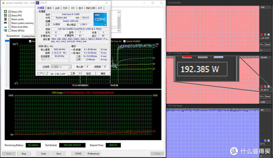273x158 pixels.
Task: Open the 内存 tab in CPU-Z
Action: coord(65,8)
